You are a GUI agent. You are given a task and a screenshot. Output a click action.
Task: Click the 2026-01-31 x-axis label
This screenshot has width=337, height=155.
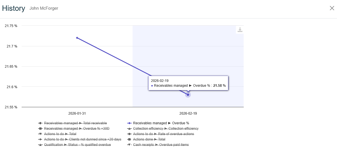pos(77,113)
